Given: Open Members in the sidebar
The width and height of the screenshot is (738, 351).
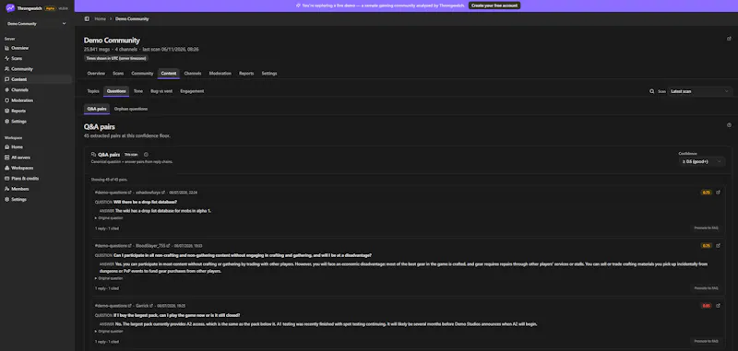Looking at the screenshot, I should pos(20,189).
